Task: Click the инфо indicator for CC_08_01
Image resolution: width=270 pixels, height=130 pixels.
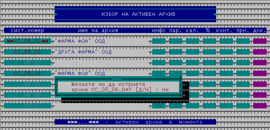Action: pyautogui.click(x=159, y=41)
